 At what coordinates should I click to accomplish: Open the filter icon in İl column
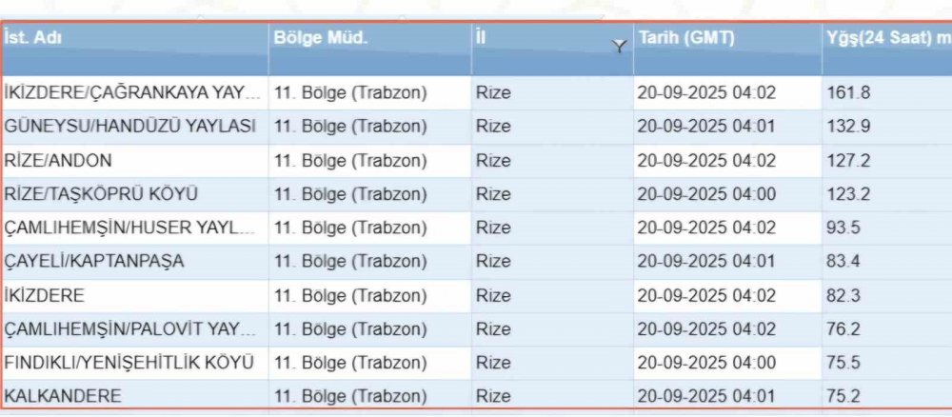pos(620,46)
